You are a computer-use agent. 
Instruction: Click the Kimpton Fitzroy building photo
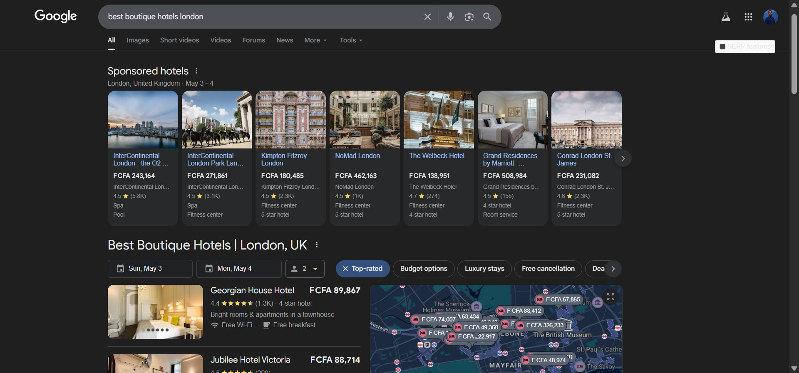pos(290,120)
